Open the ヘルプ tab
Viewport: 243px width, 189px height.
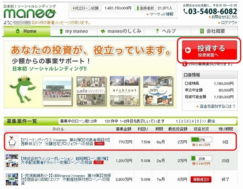[x=167, y=31]
